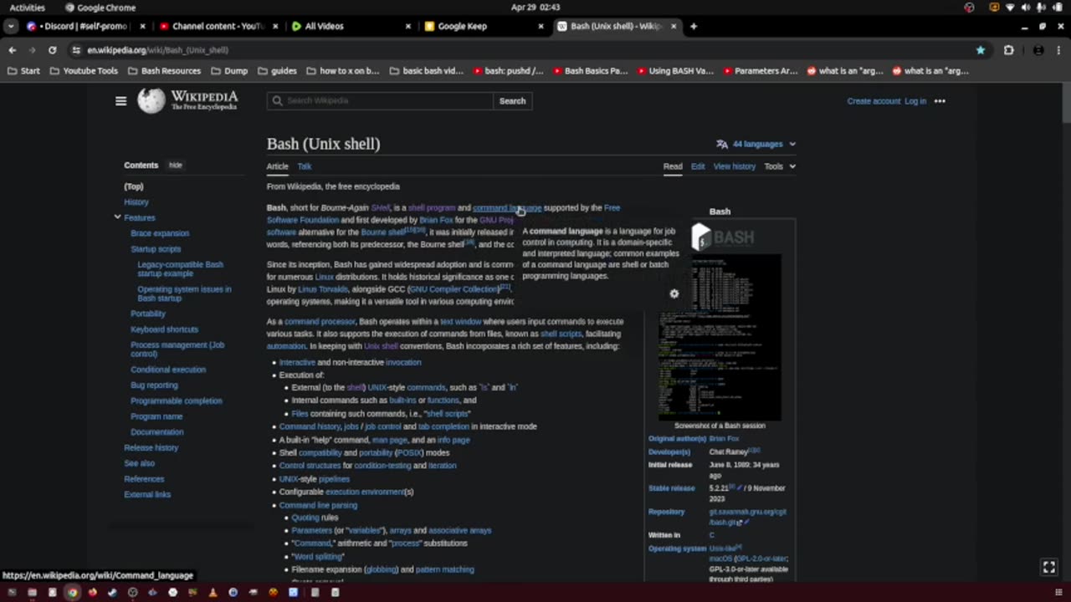Image resolution: width=1071 pixels, height=602 pixels.
Task: Open a new browser tab
Action: tap(694, 26)
